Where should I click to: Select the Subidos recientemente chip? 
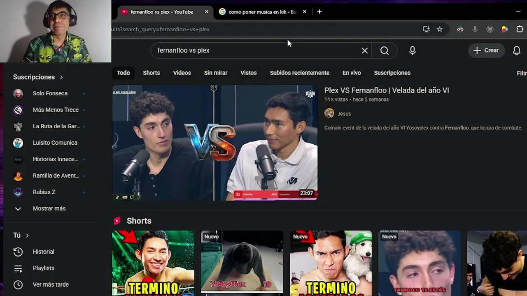tap(300, 73)
